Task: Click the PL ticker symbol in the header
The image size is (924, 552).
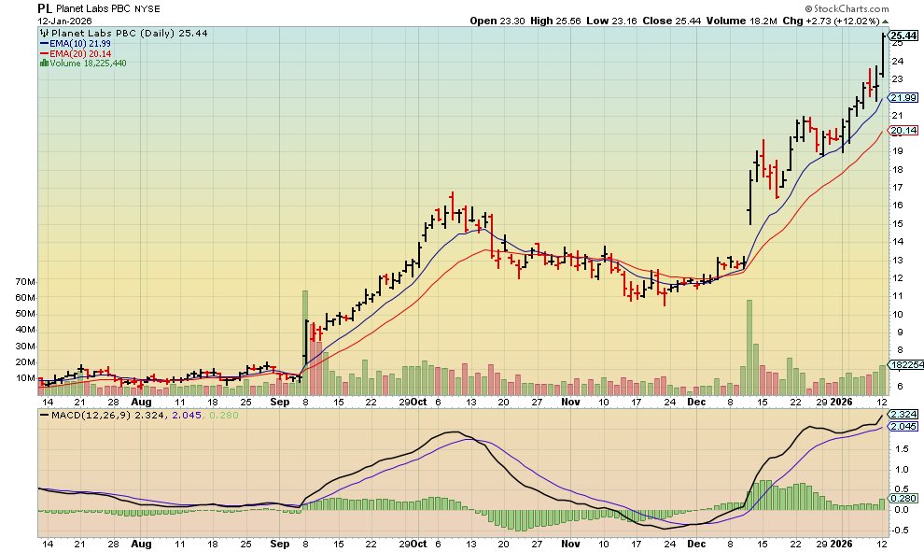Action: pyautogui.click(x=44, y=8)
